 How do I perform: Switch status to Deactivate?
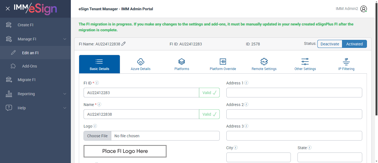tap(330, 44)
